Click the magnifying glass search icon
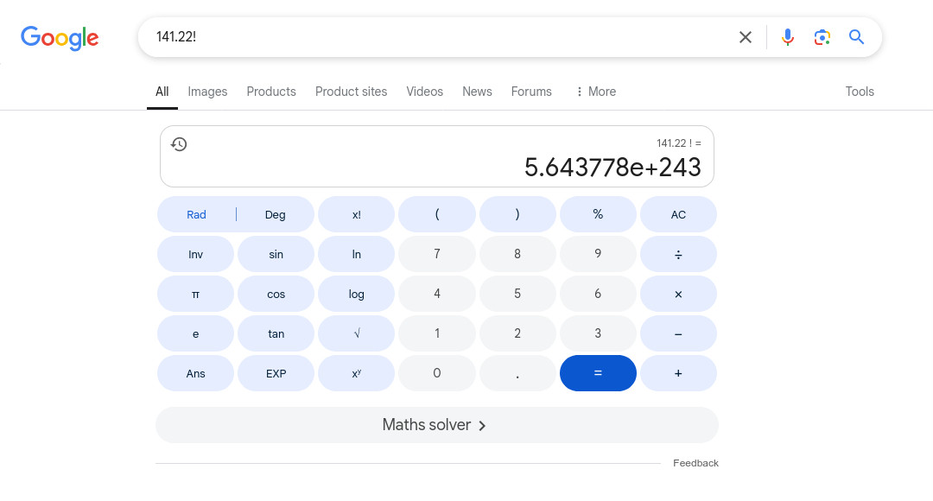The width and height of the screenshot is (933, 501). (856, 37)
